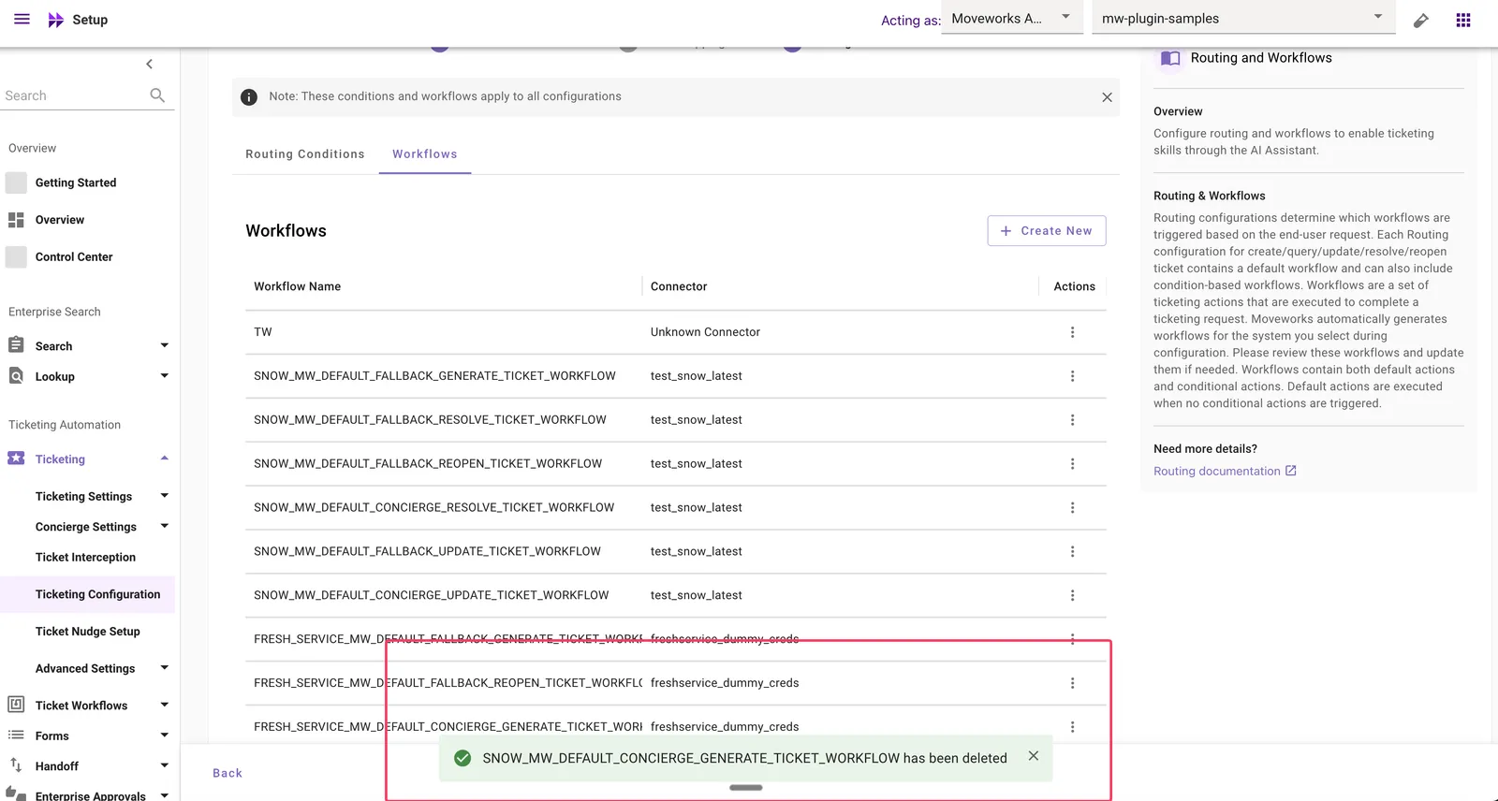Expand Advanced Settings submenu
Image resolution: width=1498 pixels, height=801 pixels.
165,668
